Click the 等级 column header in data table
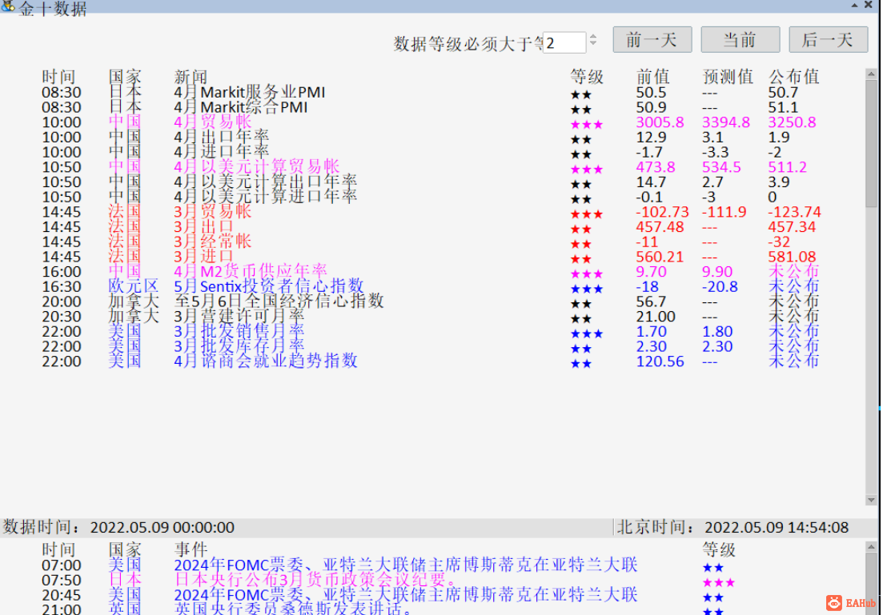 click(587, 77)
